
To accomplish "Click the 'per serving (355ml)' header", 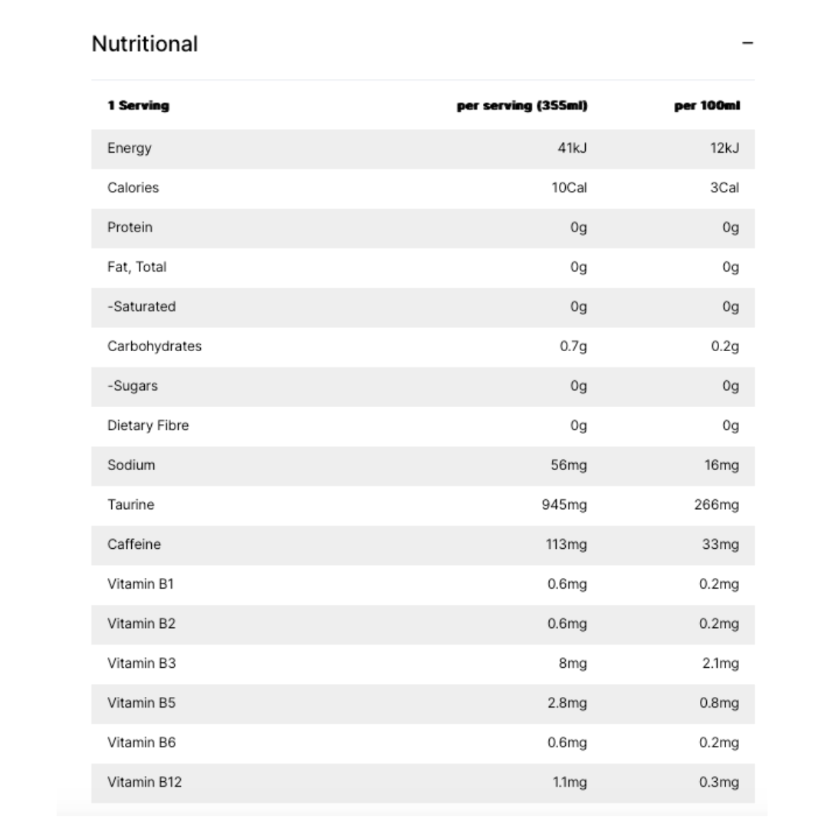I will [x=522, y=106].
